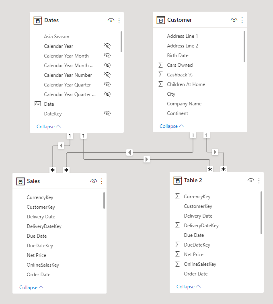Click the sigma icon beside Children At Home
Screen dimensions: 273x304
click(x=160, y=84)
